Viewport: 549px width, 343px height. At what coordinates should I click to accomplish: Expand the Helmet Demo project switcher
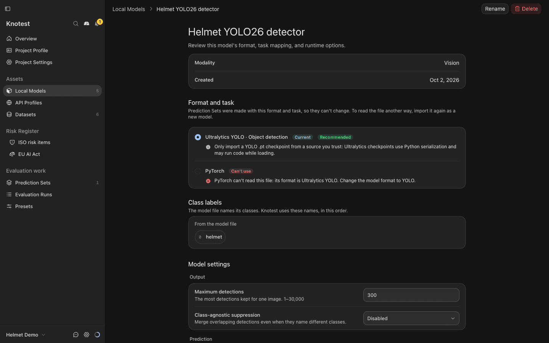tap(26, 335)
